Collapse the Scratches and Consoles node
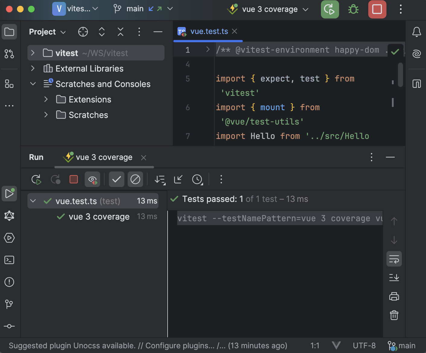The width and height of the screenshot is (426, 353). pos(33,84)
